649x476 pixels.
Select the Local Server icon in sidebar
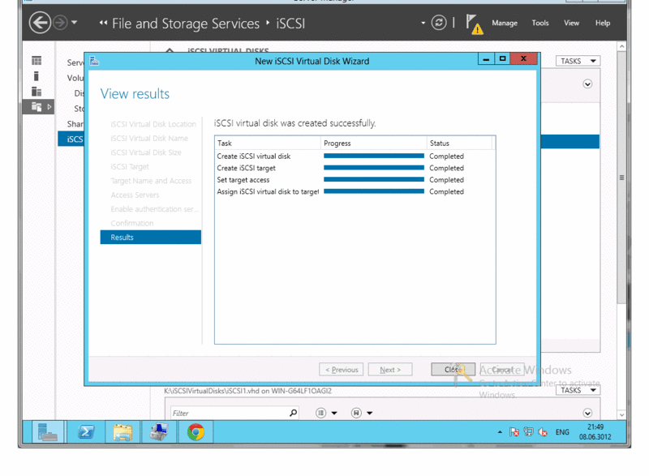click(x=37, y=76)
